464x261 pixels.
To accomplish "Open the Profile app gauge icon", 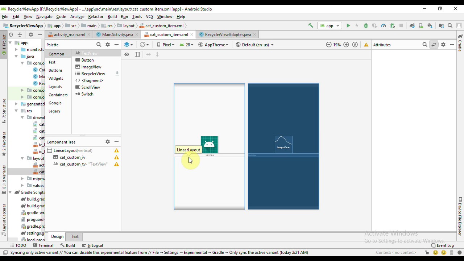I will [x=384, y=25].
